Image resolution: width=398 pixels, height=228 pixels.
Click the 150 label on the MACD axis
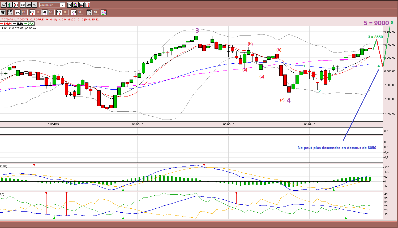[387, 168]
